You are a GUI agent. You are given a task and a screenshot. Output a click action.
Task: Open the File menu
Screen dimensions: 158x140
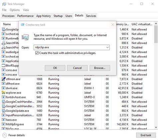coord(4,10)
